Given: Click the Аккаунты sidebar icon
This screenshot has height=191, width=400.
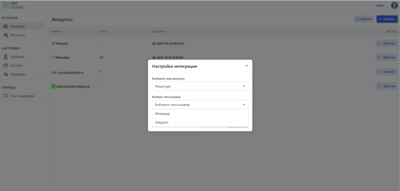Looking at the screenshot, I should pyautogui.click(x=6, y=26).
